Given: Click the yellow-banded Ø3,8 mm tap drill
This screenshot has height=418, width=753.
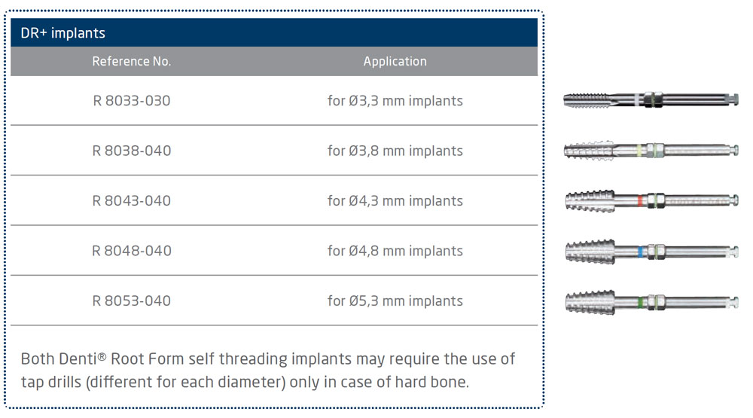Looking at the screenshot, I should pyautogui.click(x=651, y=150).
